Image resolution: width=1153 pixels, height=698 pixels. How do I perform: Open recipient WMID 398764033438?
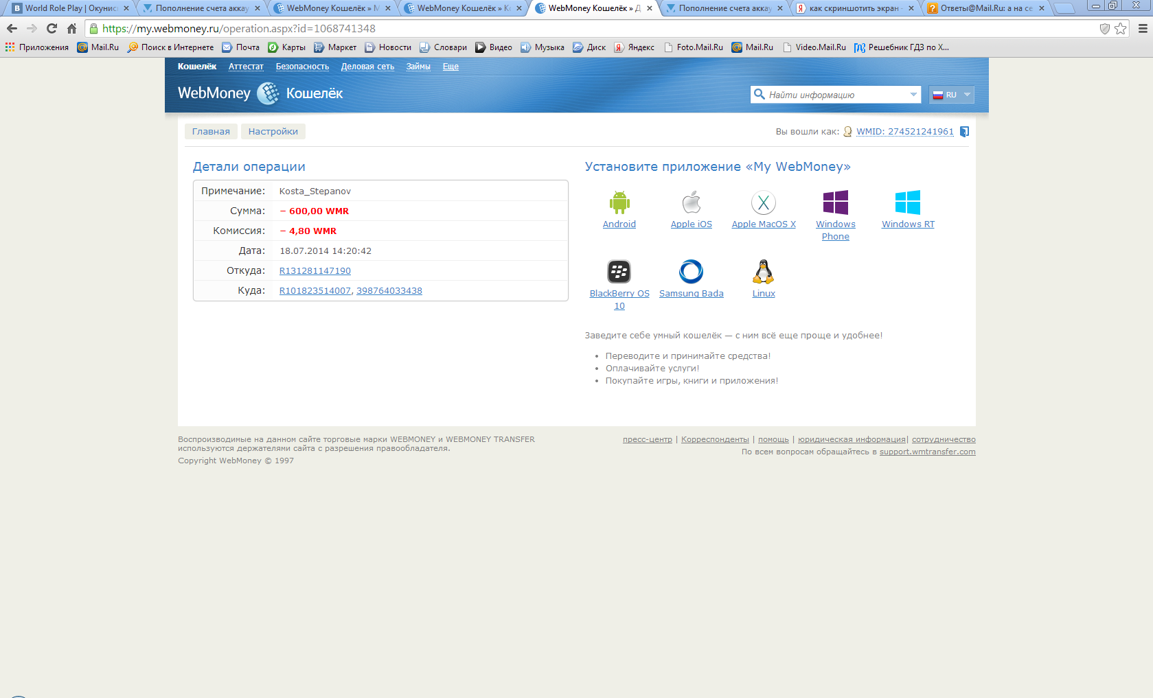(389, 291)
